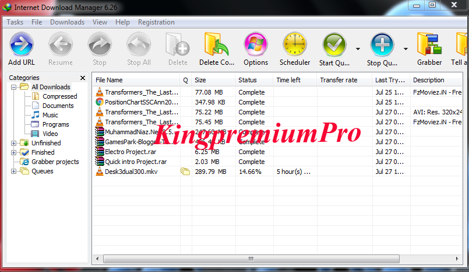Viewport: 469px width, 272px height.
Task: Select the Grabber projects item
Action: tap(55, 162)
